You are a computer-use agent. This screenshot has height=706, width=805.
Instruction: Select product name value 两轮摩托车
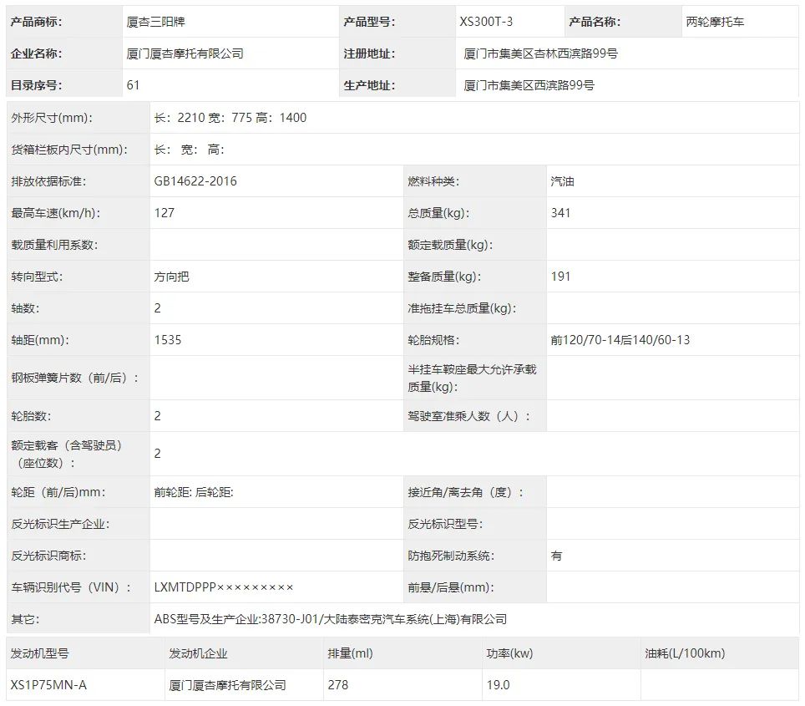tap(715, 22)
